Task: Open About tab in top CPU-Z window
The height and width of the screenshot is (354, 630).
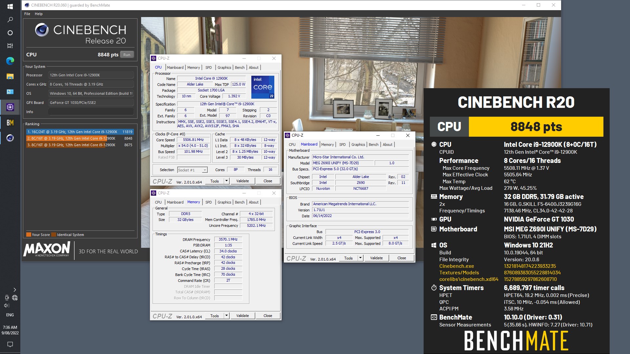Action: [x=254, y=68]
